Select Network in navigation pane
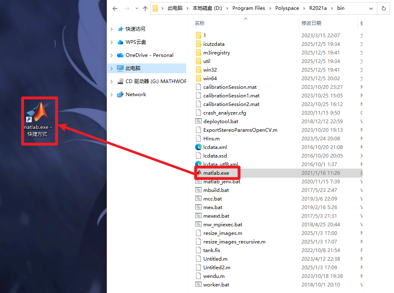394x293 pixels. tap(136, 95)
